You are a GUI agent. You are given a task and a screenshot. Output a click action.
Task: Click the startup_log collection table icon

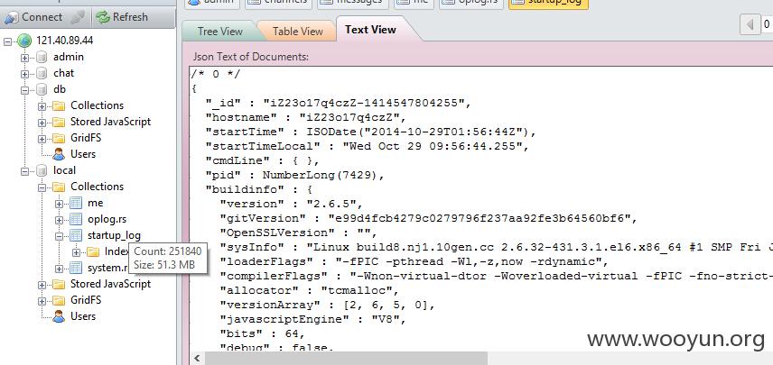pyautogui.click(x=76, y=235)
